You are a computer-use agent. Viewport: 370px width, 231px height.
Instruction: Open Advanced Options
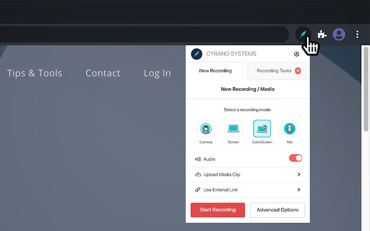[277, 210]
